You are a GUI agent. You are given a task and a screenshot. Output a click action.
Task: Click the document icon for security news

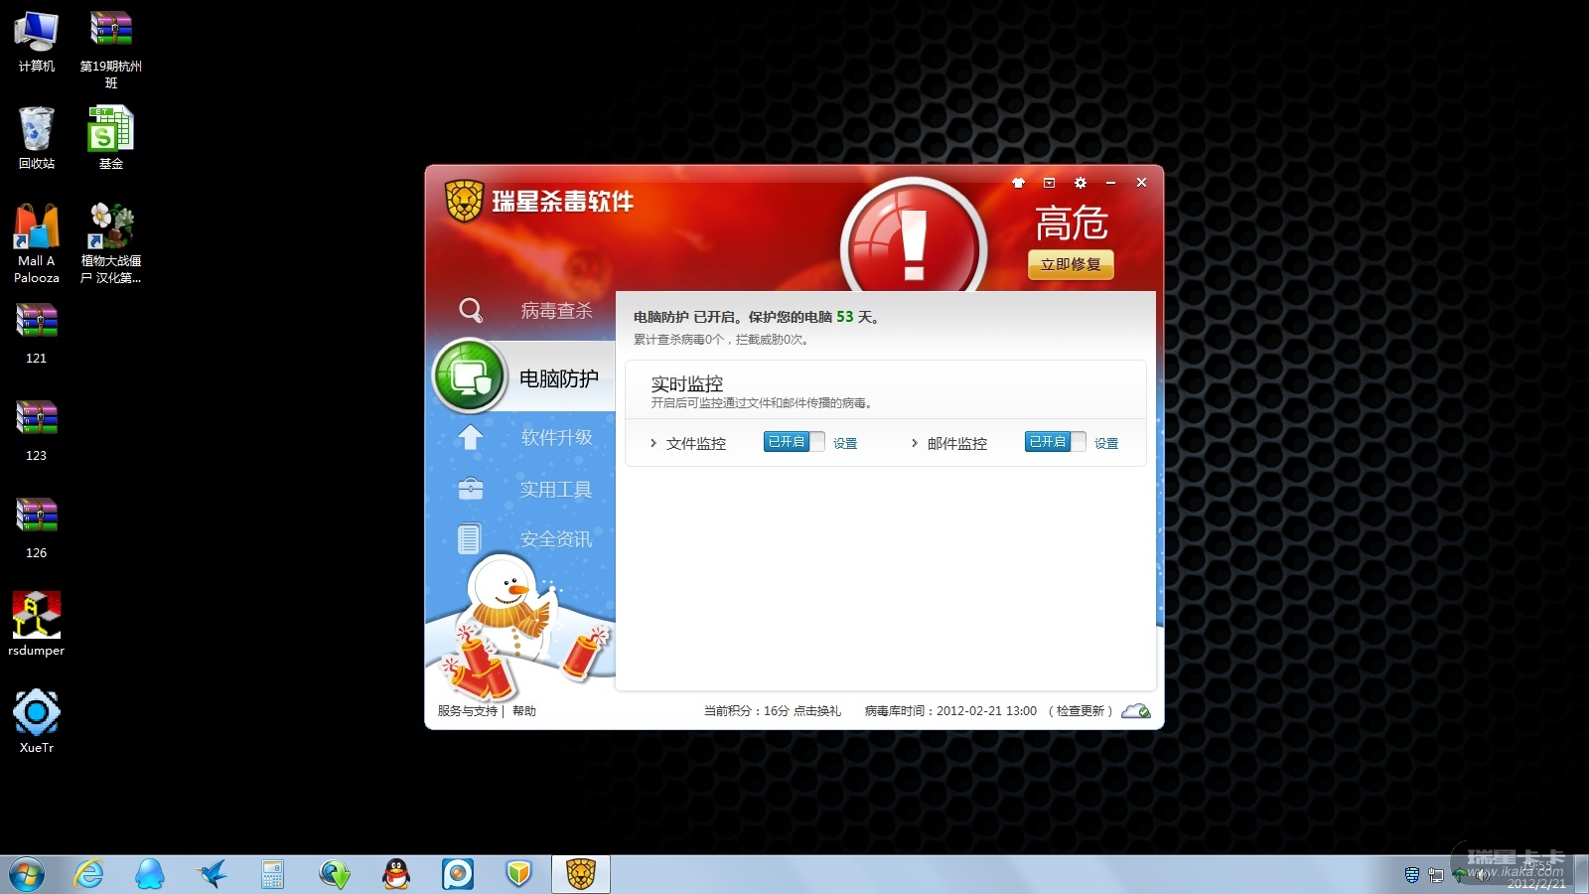[x=470, y=538]
